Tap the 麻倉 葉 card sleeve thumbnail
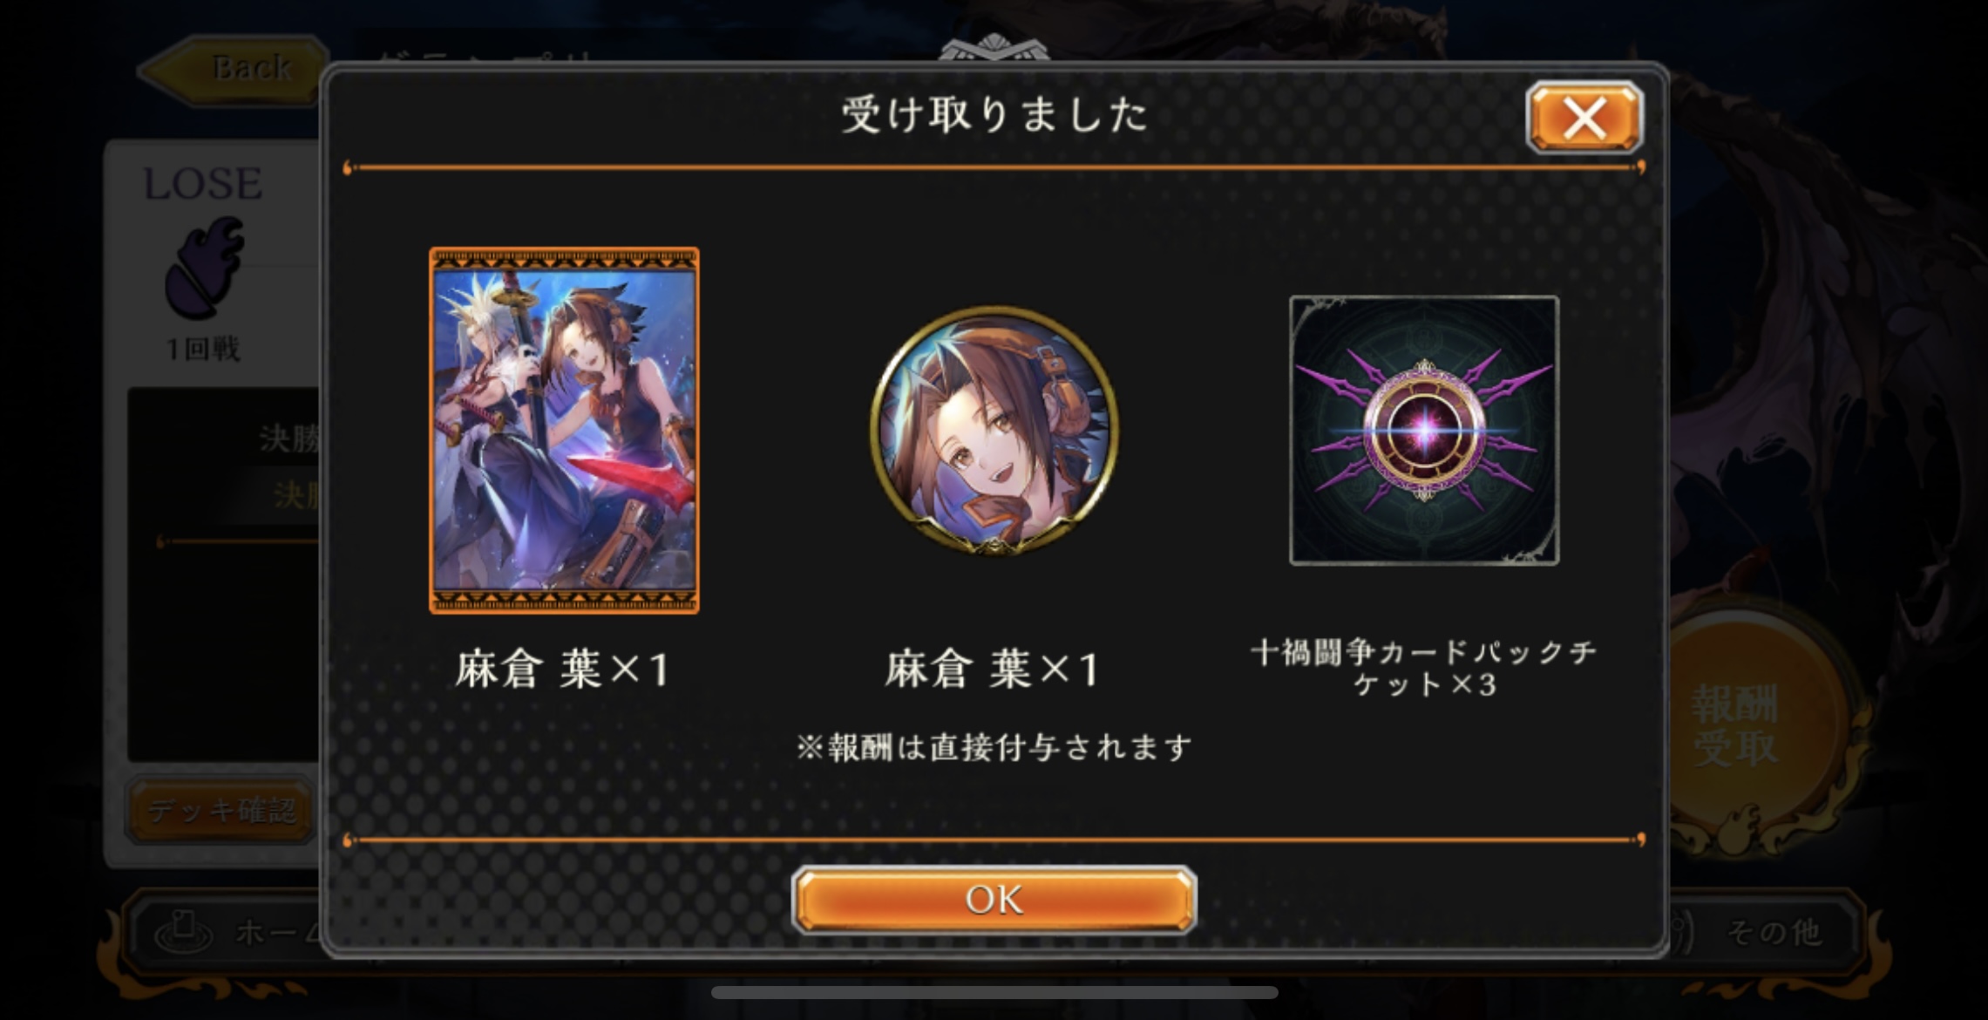The image size is (1988, 1020). coord(564,431)
